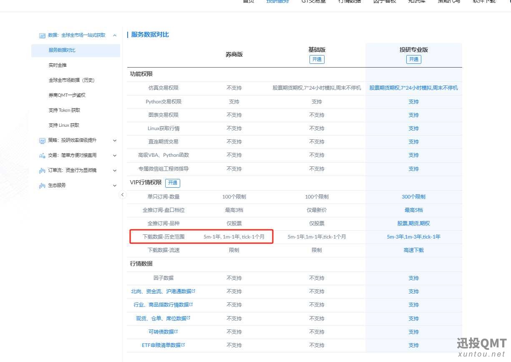511x362 pixels.
Task: Expand the 策略：投研效率倍级提升 section chevron
Action: [115, 141]
